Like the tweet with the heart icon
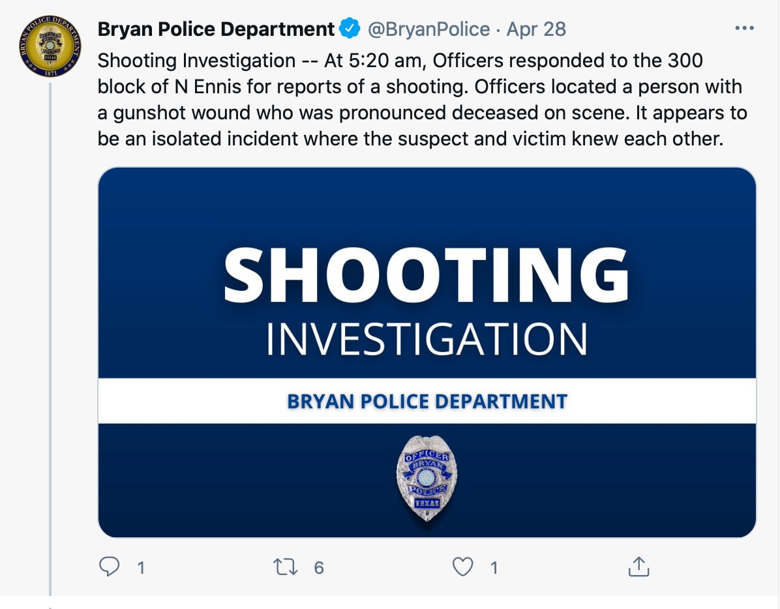This screenshot has height=609, width=780. [462, 567]
